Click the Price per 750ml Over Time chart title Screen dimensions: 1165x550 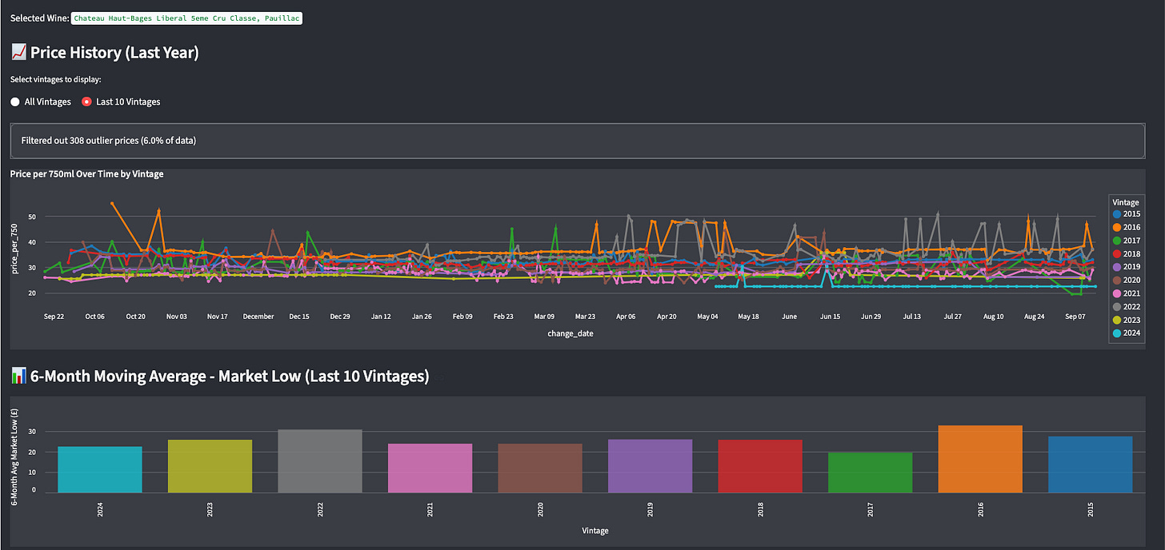86,173
